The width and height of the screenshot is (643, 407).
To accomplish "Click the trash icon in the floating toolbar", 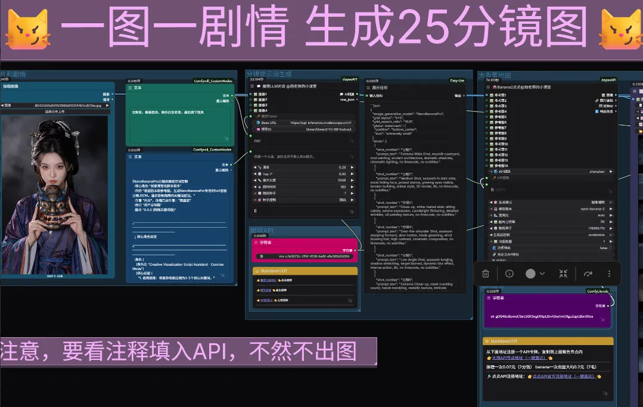I will coord(486,274).
